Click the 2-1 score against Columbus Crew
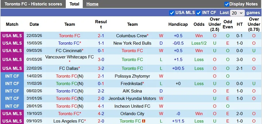This screenshot has height=124, width=262. click(101, 36)
